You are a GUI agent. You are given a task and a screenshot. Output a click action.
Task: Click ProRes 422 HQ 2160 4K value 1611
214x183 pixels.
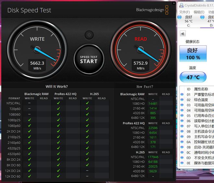pos(153,137)
